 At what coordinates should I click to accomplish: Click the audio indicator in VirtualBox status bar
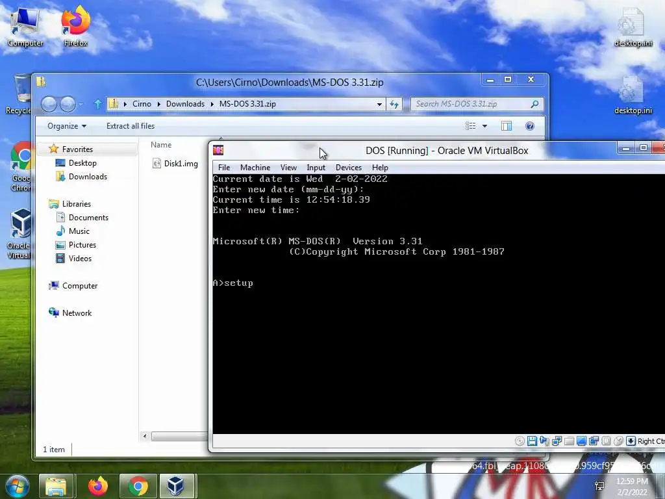[x=545, y=441]
